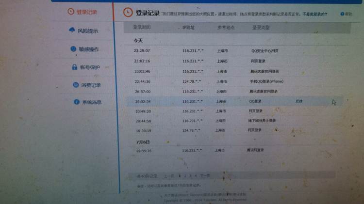Click the clock icon beside sidebar 登录记录

pyautogui.click(x=71, y=11)
